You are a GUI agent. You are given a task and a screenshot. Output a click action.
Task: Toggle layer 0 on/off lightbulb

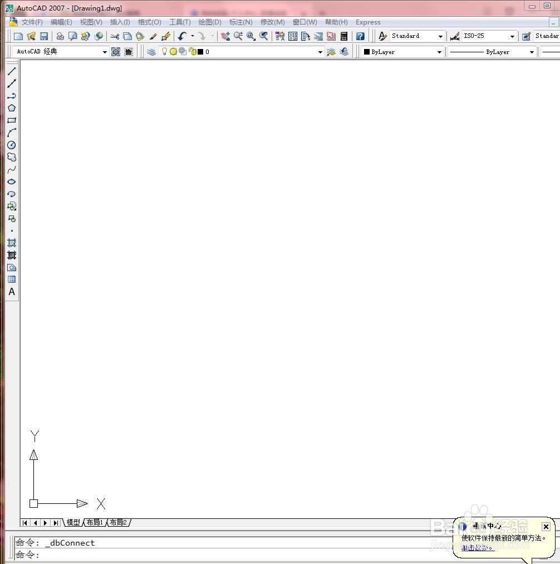164,51
